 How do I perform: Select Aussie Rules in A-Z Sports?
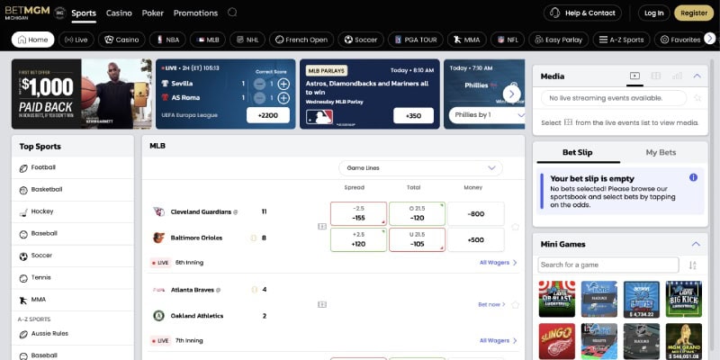73,334
